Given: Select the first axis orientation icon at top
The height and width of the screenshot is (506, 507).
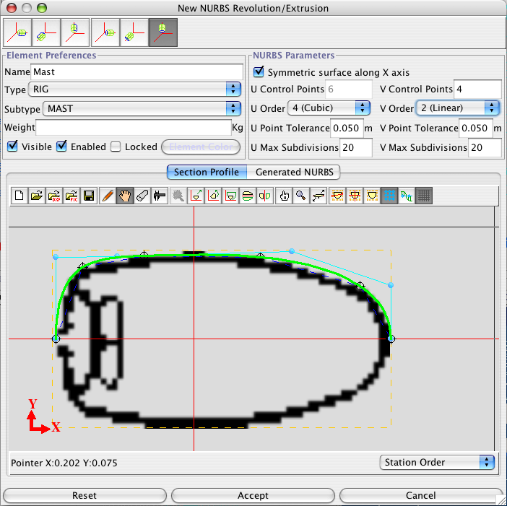Looking at the screenshot, I should tap(17, 32).
